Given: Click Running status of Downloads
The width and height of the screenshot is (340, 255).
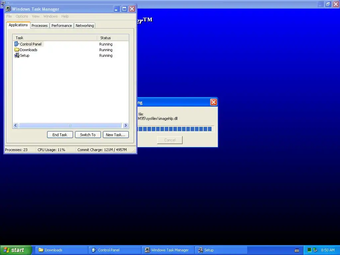Looking at the screenshot, I should click(x=106, y=50).
